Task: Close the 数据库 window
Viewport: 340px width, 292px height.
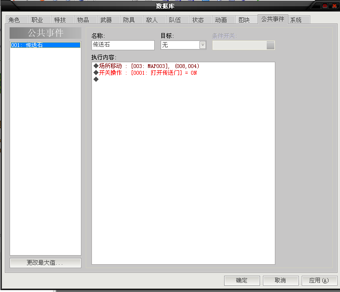Action: (x=334, y=6)
